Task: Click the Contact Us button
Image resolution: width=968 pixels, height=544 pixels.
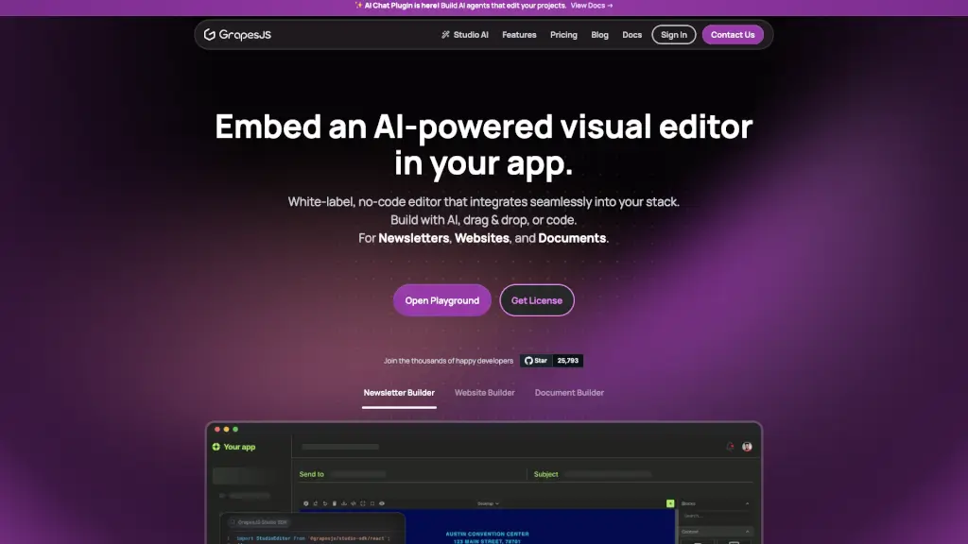Action: pyautogui.click(x=733, y=35)
